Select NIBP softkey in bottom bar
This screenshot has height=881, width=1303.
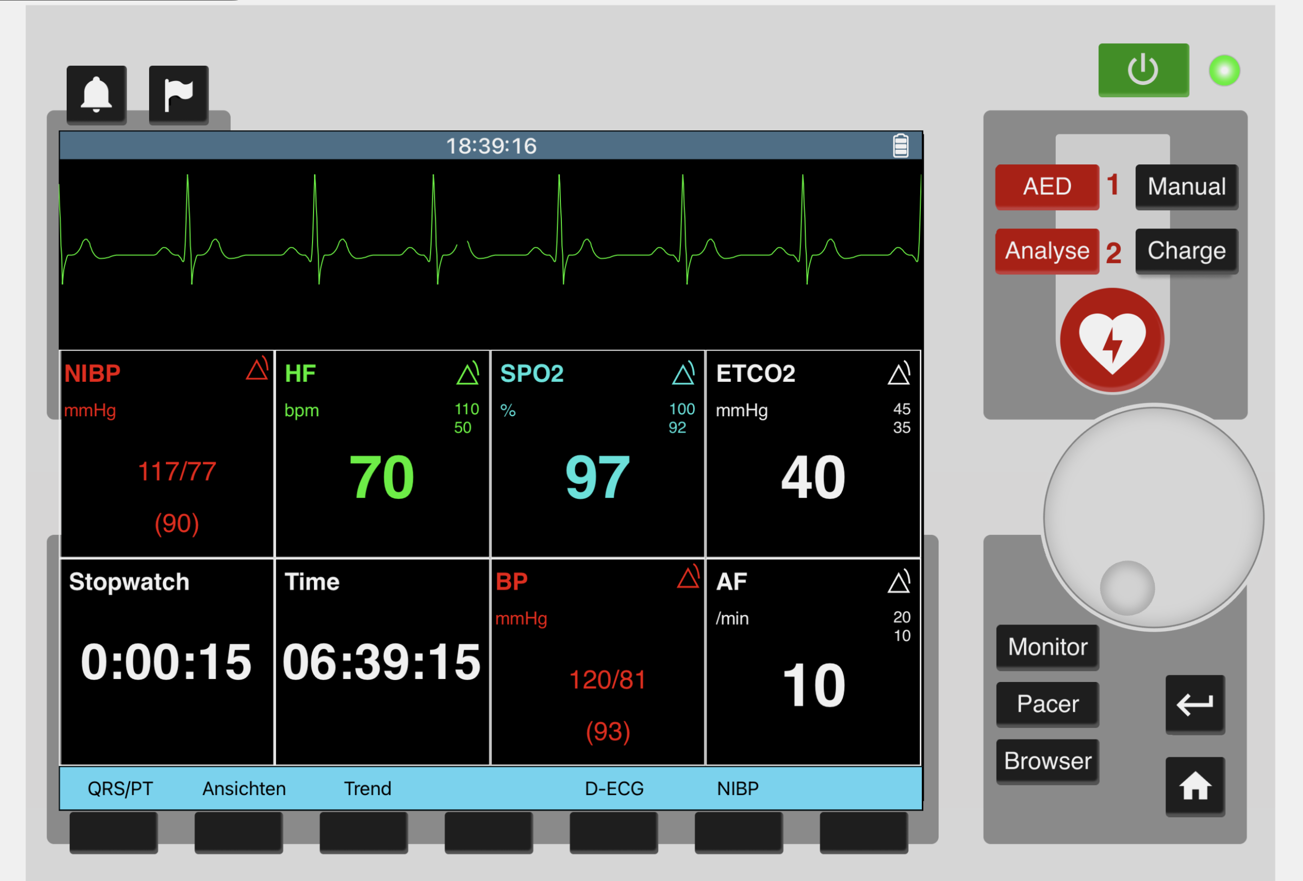[738, 788]
